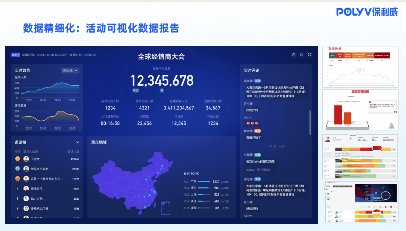Select the 酸菜鱼很好吃 row in ranking
Screen dimensions: 406x231
47,169
